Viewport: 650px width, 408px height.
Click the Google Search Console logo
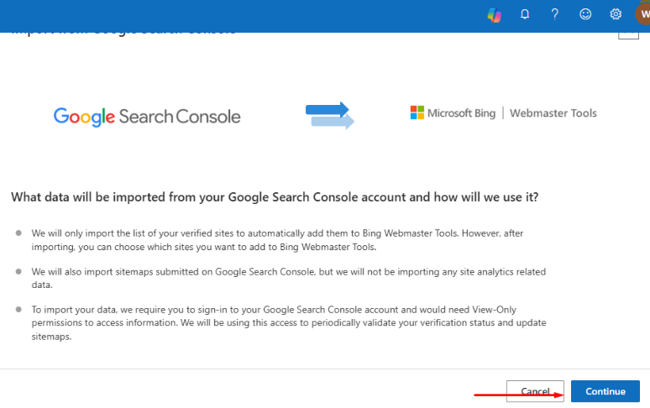point(147,117)
